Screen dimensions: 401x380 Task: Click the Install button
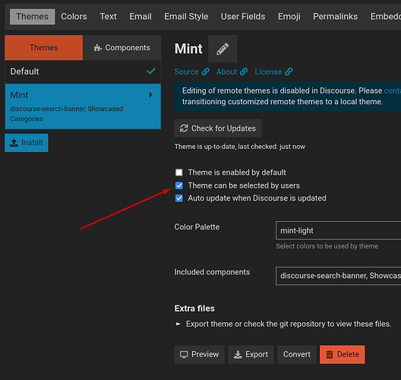click(x=27, y=143)
